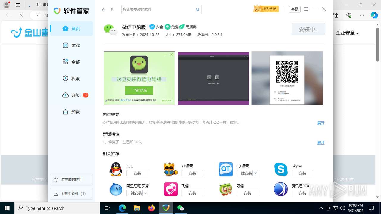This screenshot has height=214, width=381.
Task: Show hidden system tray icons
Action: click(321, 208)
